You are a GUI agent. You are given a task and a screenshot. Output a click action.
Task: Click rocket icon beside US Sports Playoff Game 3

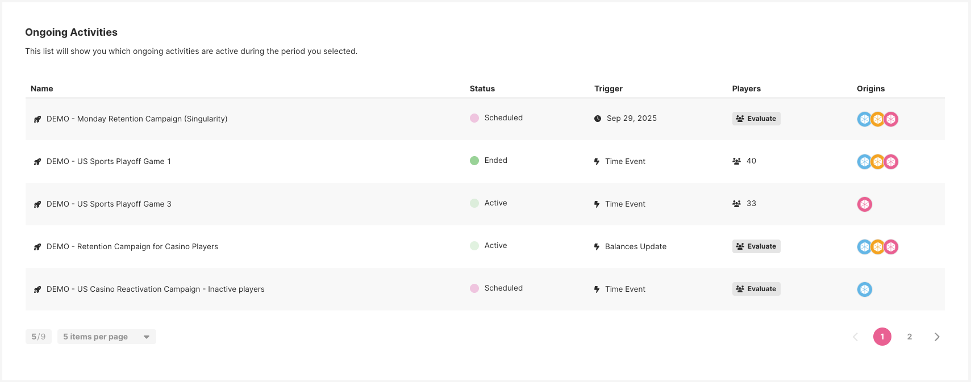[37, 204]
